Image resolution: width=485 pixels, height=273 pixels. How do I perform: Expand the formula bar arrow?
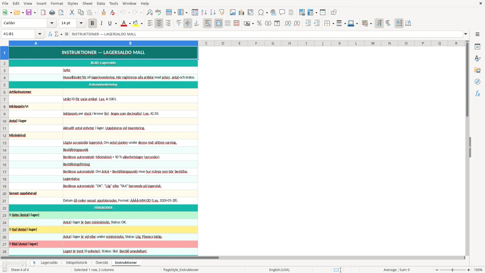(x=466, y=34)
